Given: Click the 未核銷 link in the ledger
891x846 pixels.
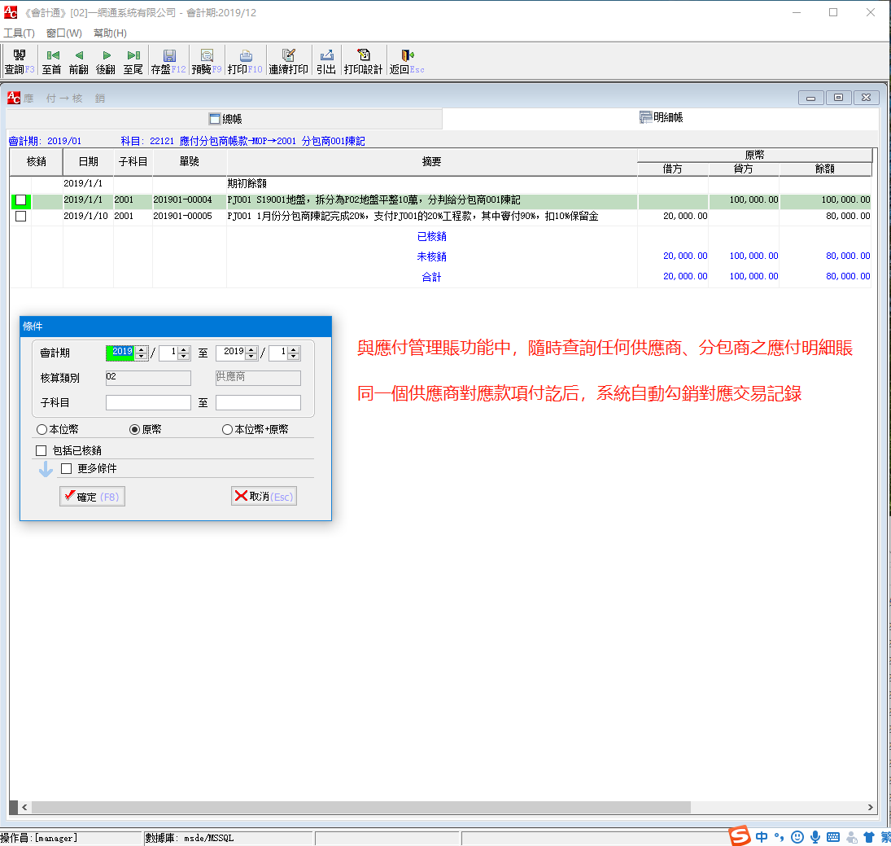Looking at the screenshot, I should 431,255.
